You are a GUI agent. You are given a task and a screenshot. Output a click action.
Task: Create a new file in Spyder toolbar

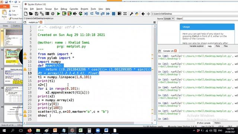[x=26, y=14]
